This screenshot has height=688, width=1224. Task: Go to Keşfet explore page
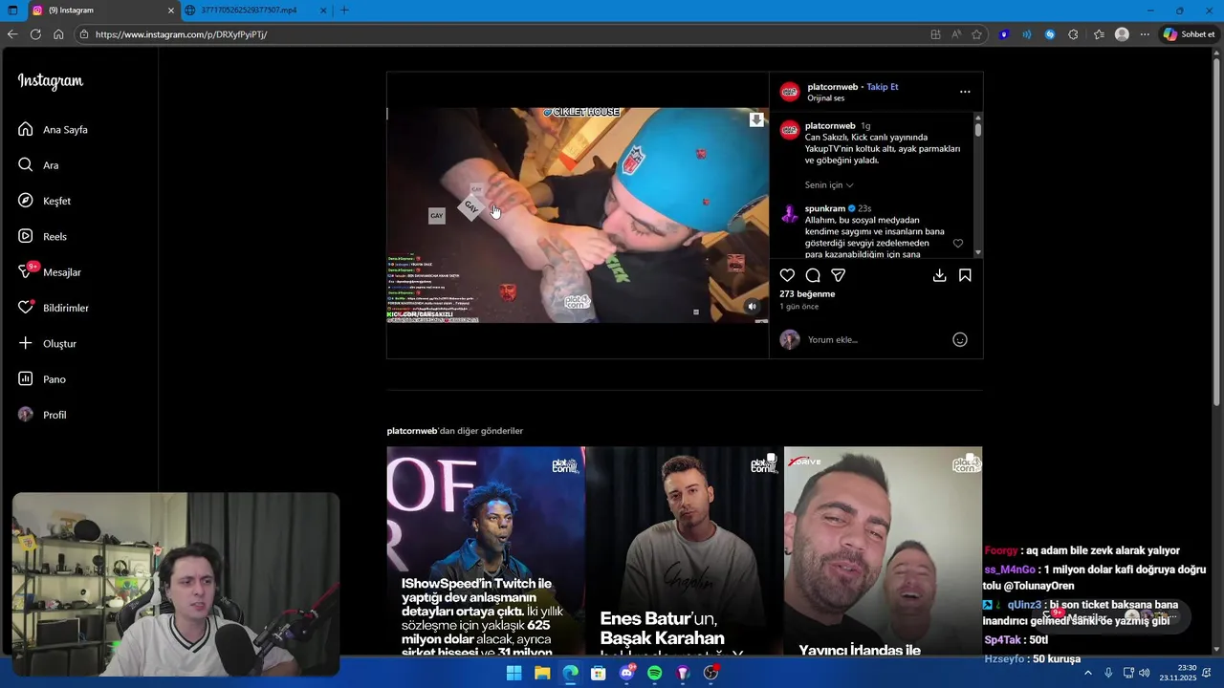tap(44, 201)
